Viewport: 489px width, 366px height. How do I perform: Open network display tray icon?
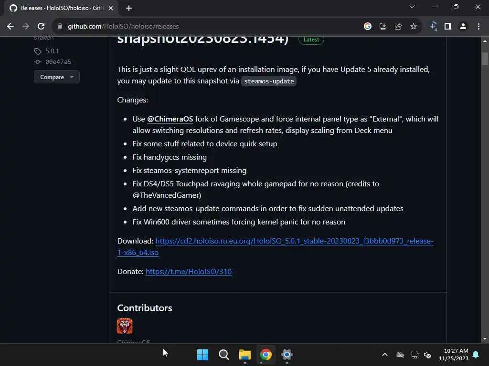[x=415, y=355]
